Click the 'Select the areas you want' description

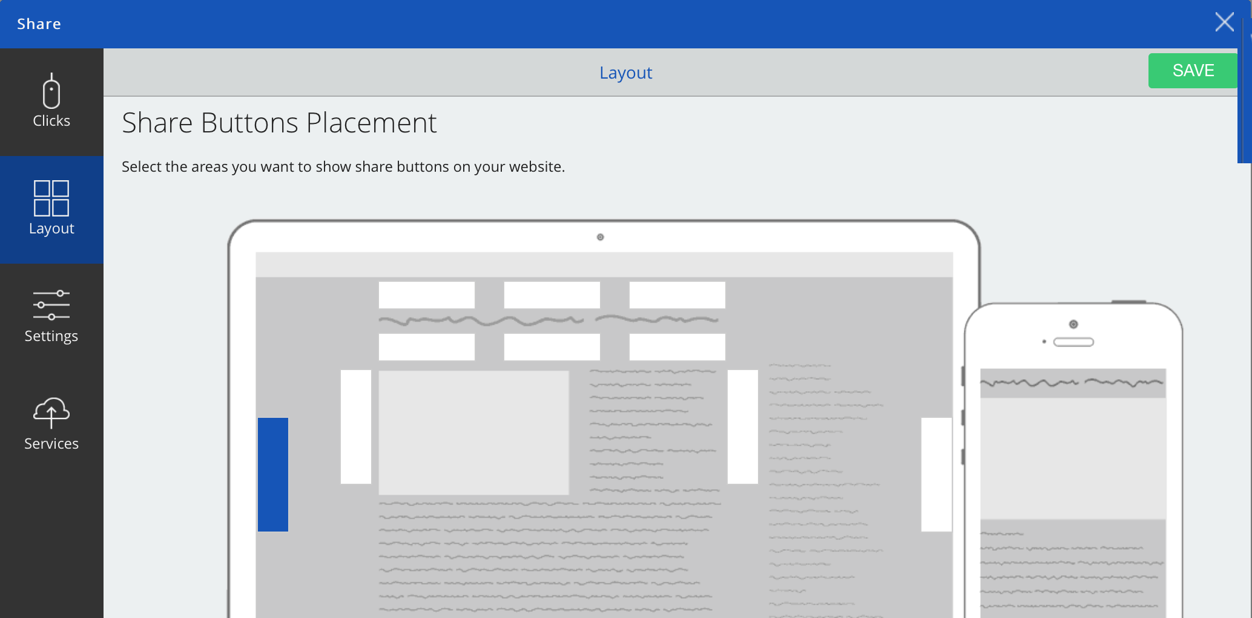(x=343, y=167)
